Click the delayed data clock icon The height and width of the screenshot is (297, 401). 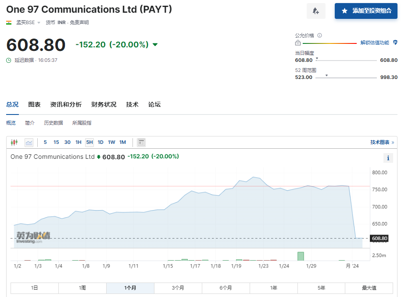coord(9,61)
